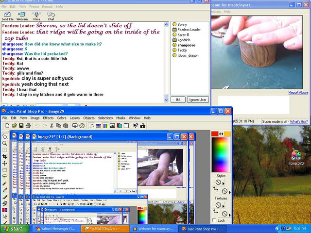The width and height of the screenshot is (311, 233).
Task: Click the IM button
Action: [x=178, y=100]
